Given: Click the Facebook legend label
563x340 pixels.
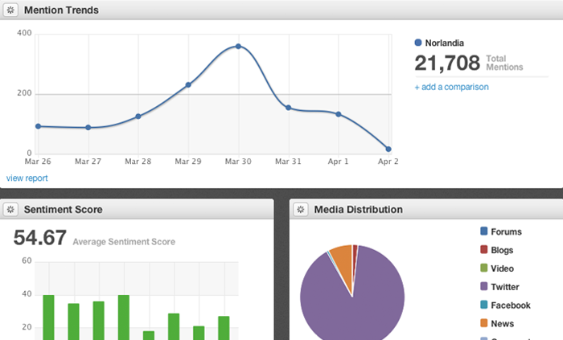Looking at the screenshot, I should (511, 305).
